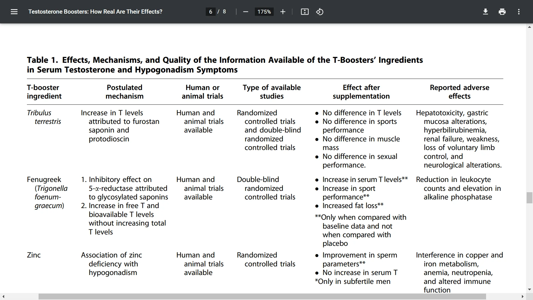The height and width of the screenshot is (300, 533).
Task: Open the more actions three-dot menu
Action: [519, 12]
